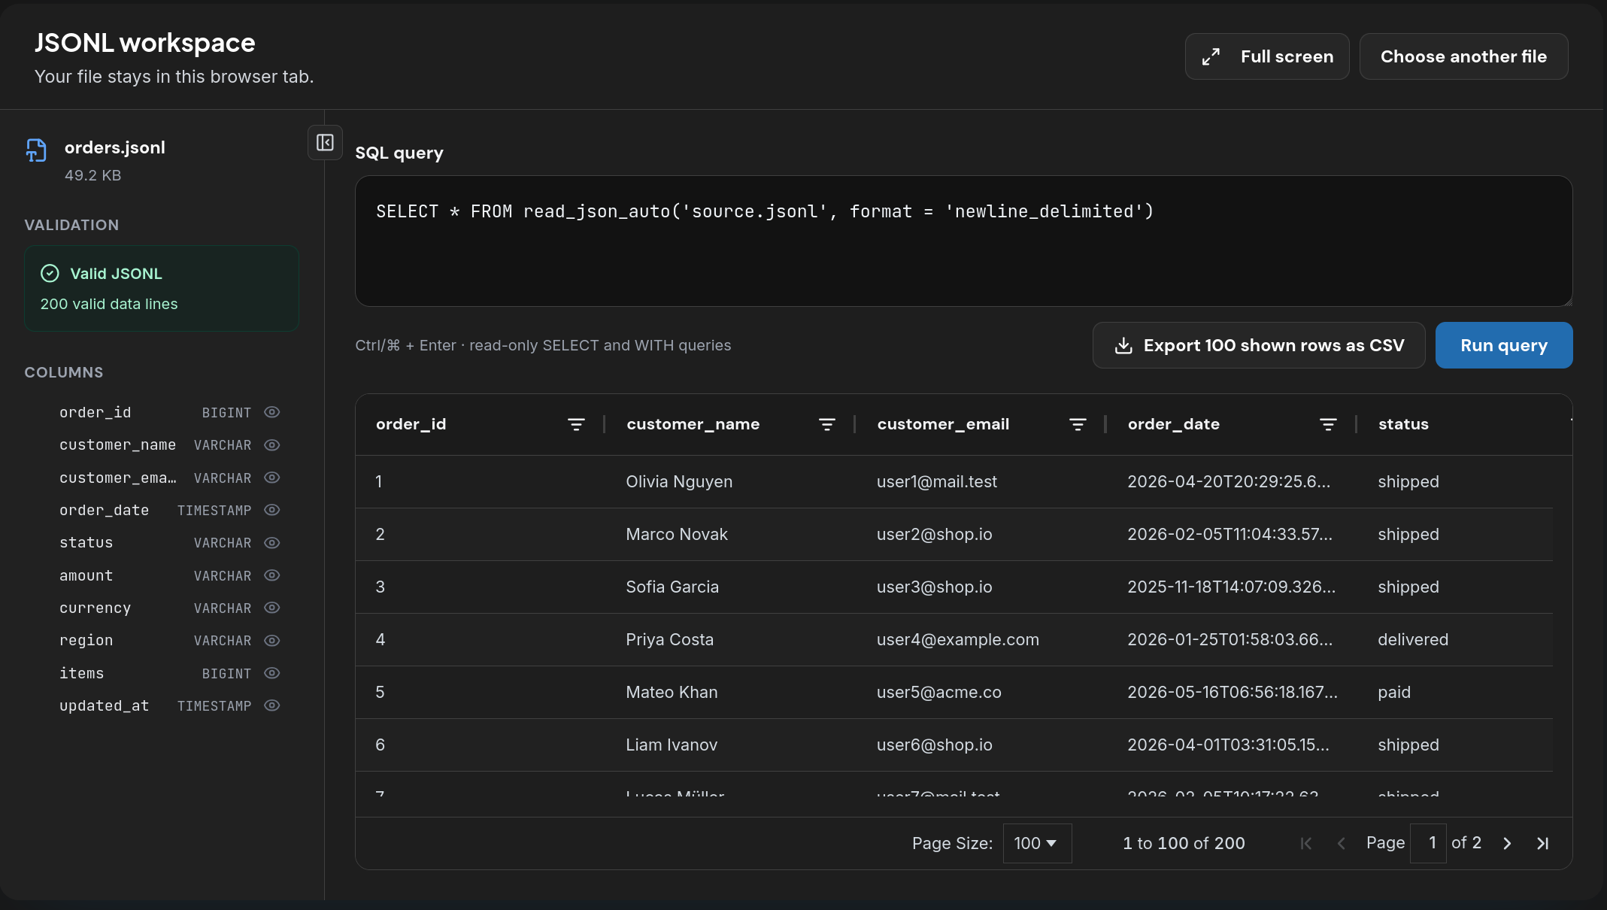Click date cell '2026-05-16T06:56:18.167...'
Image resolution: width=1607 pixels, height=910 pixels.
point(1233,692)
